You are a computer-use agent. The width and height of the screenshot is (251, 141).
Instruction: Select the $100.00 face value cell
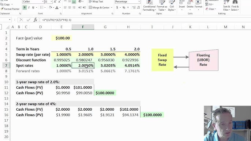pos(61,38)
